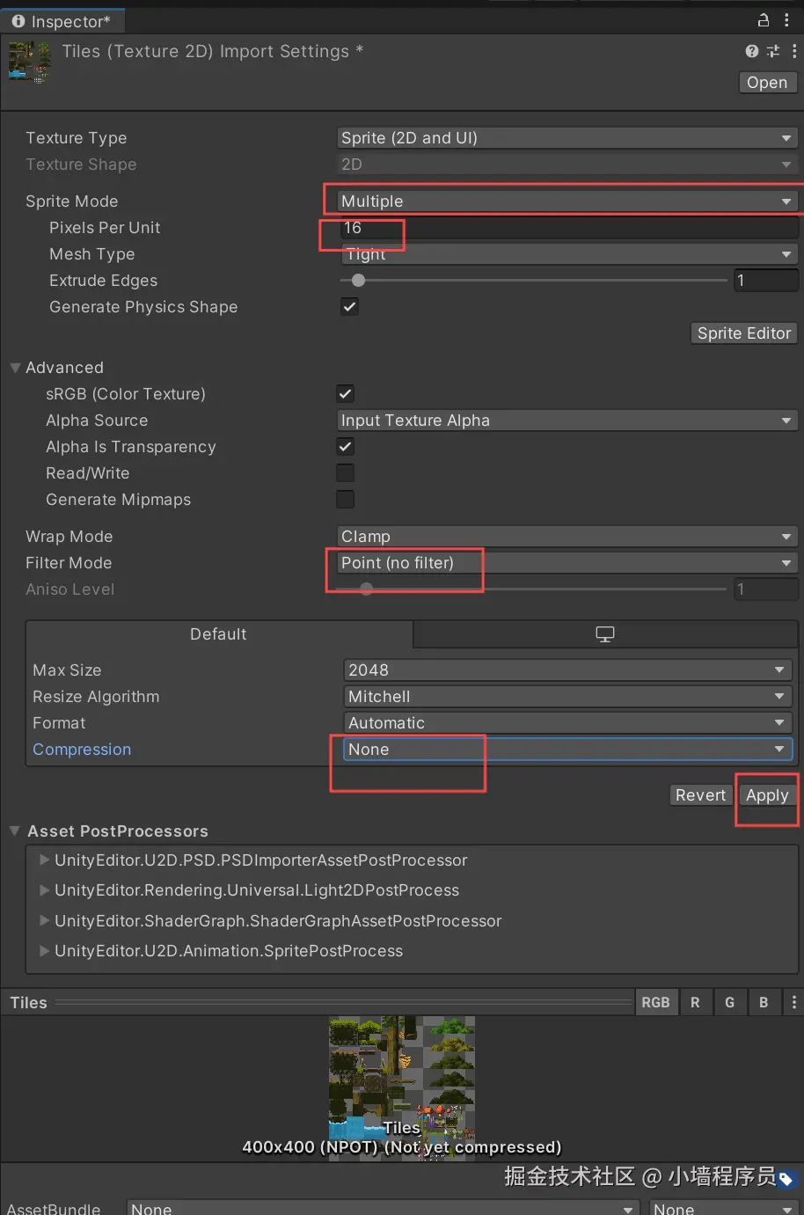Adjust Extrude Edges slider
The image size is (804, 1215).
tap(534, 281)
